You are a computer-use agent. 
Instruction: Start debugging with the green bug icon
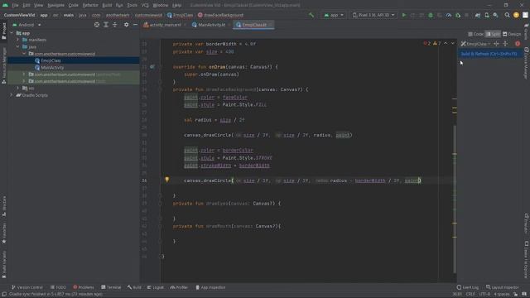pyautogui.click(x=431, y=15)
